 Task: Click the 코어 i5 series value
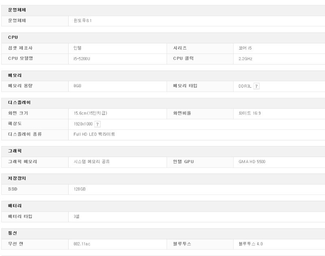click(x=245, y=48)
